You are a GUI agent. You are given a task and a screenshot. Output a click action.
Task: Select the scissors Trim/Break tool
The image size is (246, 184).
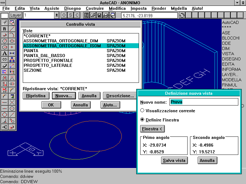(x=5, y=90)
